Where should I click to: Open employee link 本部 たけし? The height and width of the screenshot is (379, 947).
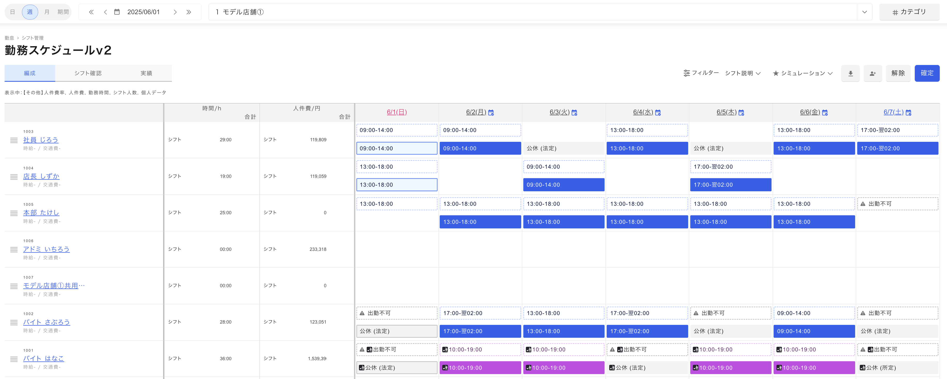click(41, 213)
